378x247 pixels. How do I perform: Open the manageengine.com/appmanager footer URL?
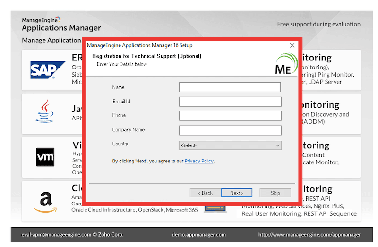309,234
